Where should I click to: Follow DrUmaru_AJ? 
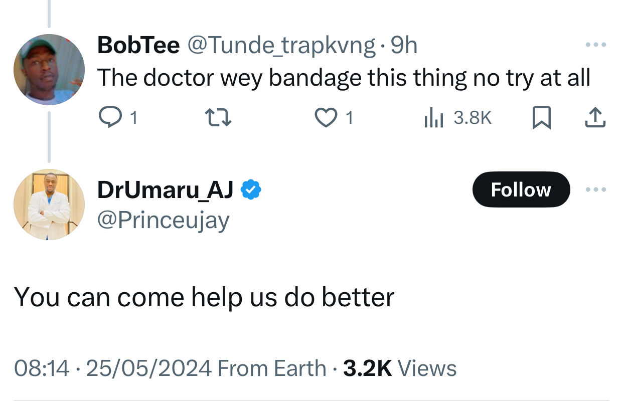tap(521, 189)
